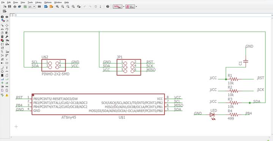Image resolution: width=273 pixels, height=141 pixels.
Task: Click the Zoom in icon
Action: (x=63, y=6)
